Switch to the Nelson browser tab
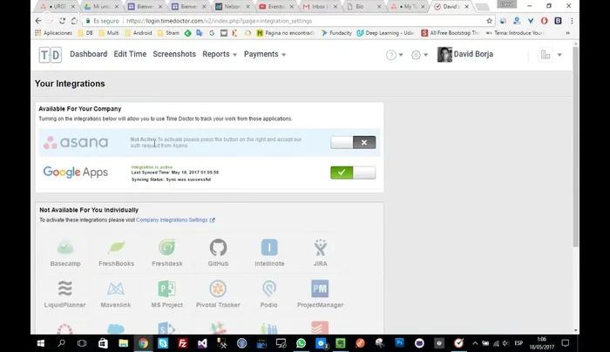This screenshot has width=610, height=352. pos(234,7)
